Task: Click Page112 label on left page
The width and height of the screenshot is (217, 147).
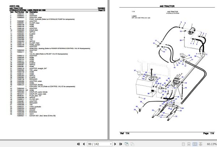Action: (x=102, y=10)
